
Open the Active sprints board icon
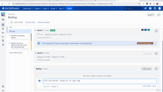coord(3,29)
